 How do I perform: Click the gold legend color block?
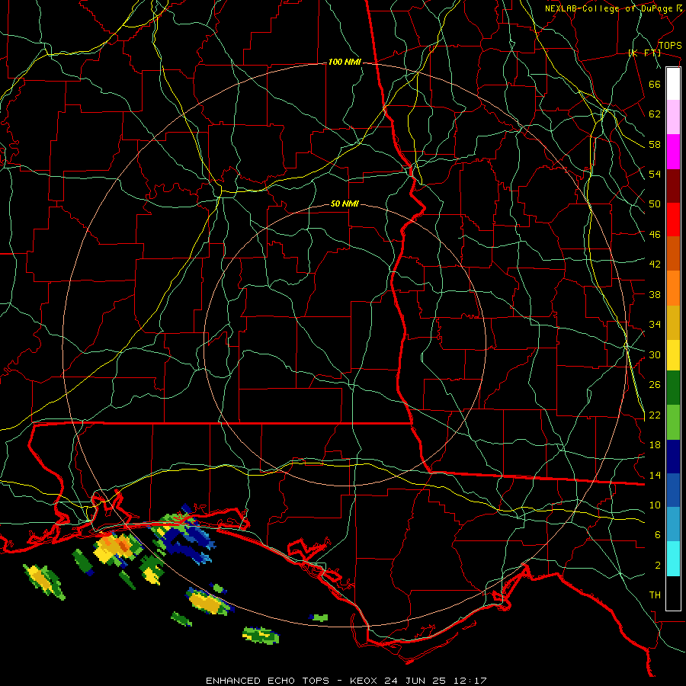click(673, 322)
